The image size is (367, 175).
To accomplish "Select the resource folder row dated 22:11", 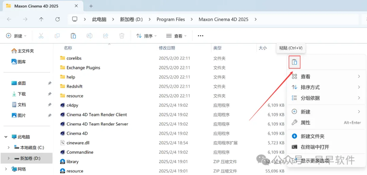I will (173, 96).
